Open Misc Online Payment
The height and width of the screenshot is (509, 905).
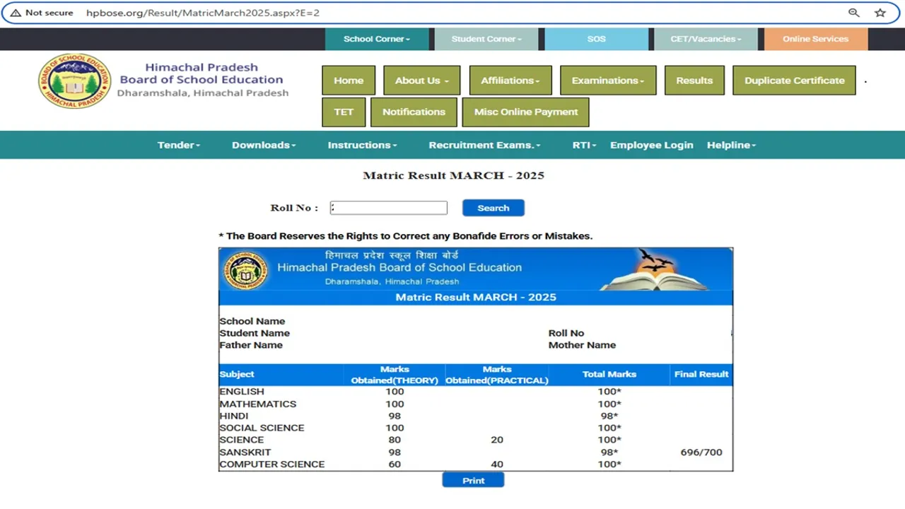tap(525, 112)
